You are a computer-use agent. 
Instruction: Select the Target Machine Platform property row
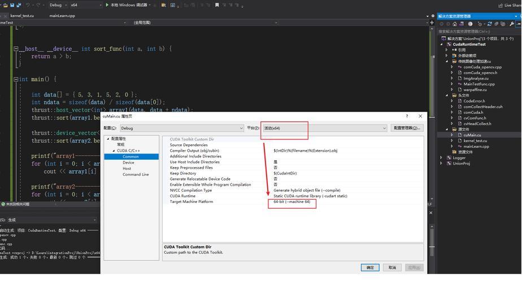point(293,202)
